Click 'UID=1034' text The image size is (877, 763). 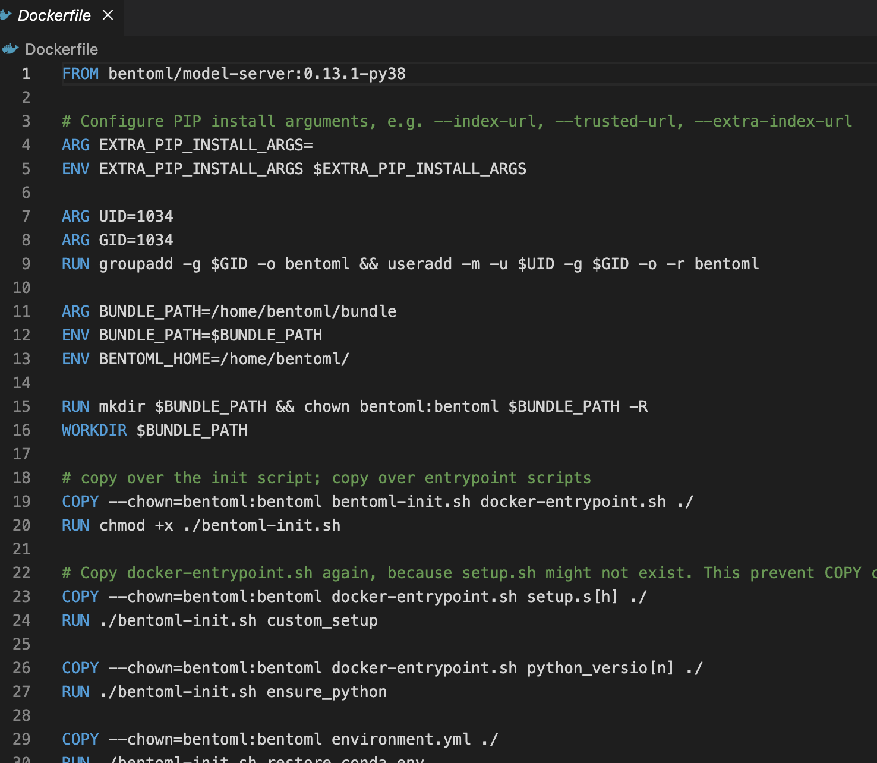tap(136, 216)
